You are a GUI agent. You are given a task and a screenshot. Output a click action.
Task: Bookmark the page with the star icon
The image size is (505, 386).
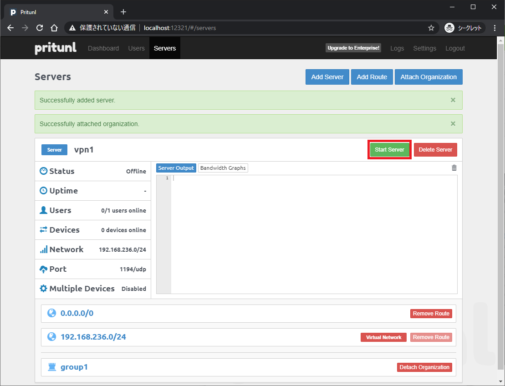[431, 28]
